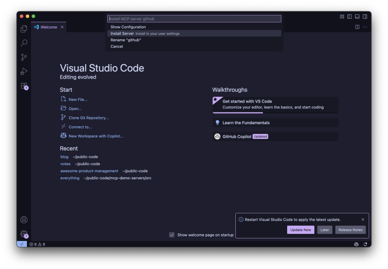
Task: Open editor More Actions ellipsis menu
Action: [x=365, y=27]
